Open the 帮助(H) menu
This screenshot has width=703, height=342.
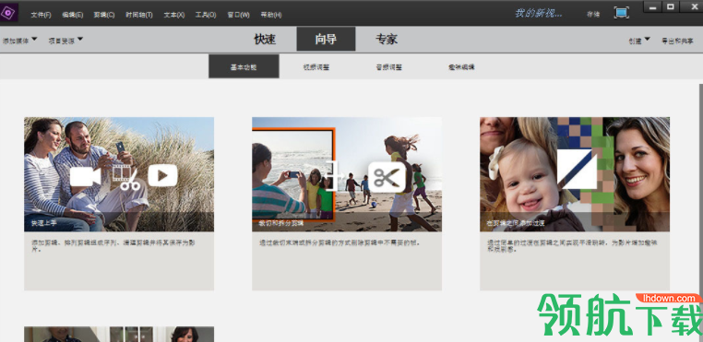pyautogui.click(x=271, y=15)
